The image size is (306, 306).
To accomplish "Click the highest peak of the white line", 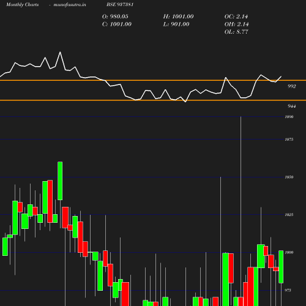I will pyautogui.click(x=60, y=52).
